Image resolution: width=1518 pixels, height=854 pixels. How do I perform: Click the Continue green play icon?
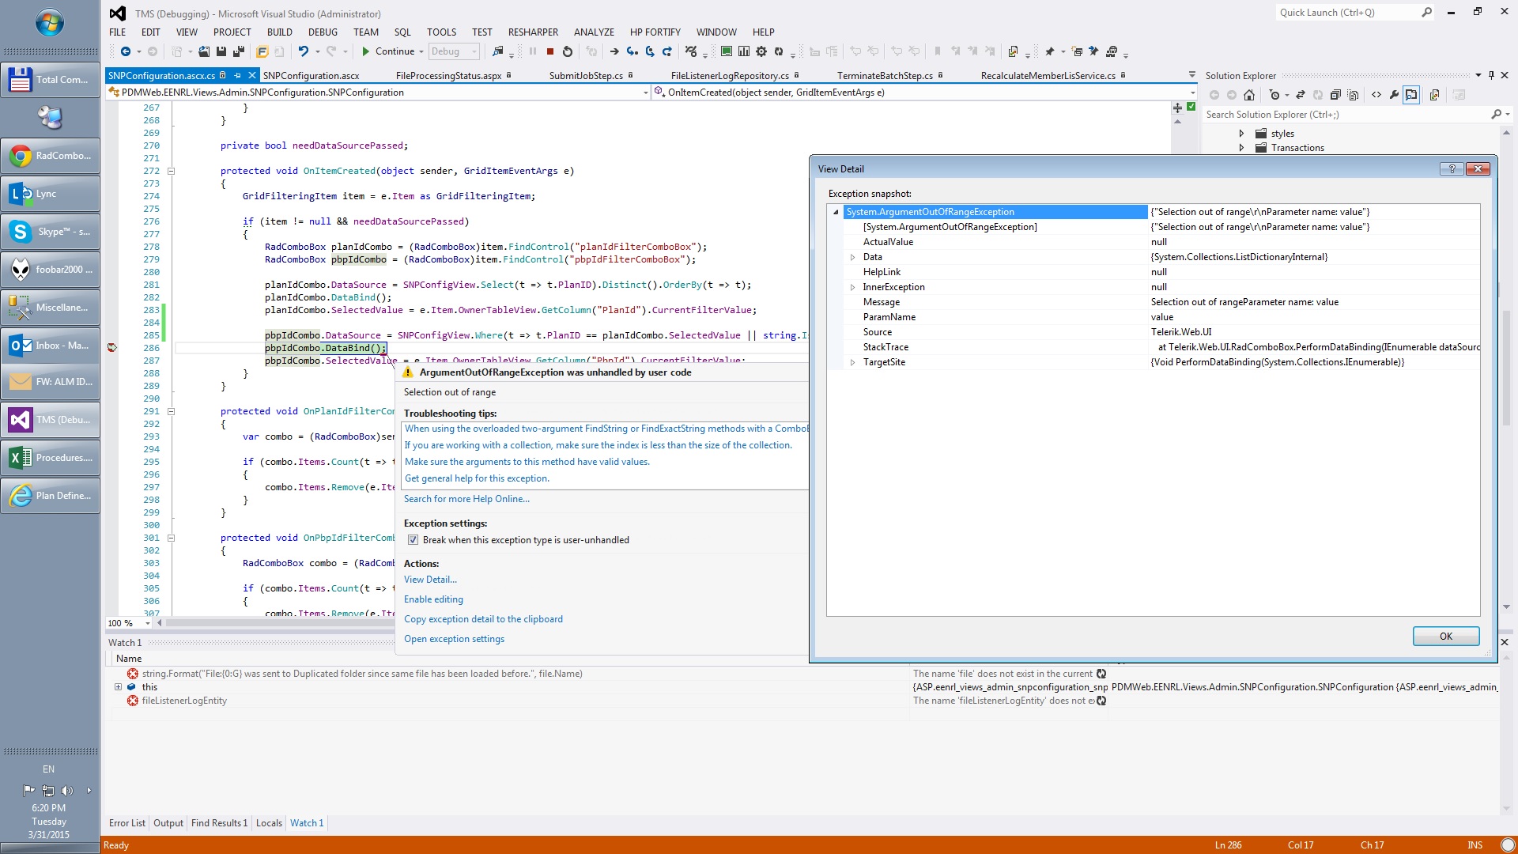tap(365, 51)
